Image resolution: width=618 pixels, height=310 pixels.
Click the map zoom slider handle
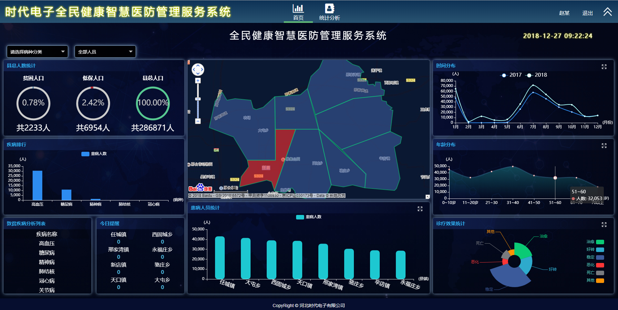[198, 99]
